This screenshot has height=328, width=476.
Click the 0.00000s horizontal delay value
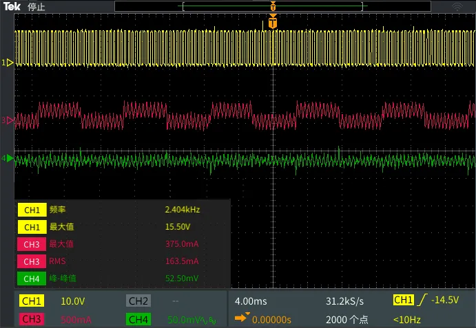point(271,320)
